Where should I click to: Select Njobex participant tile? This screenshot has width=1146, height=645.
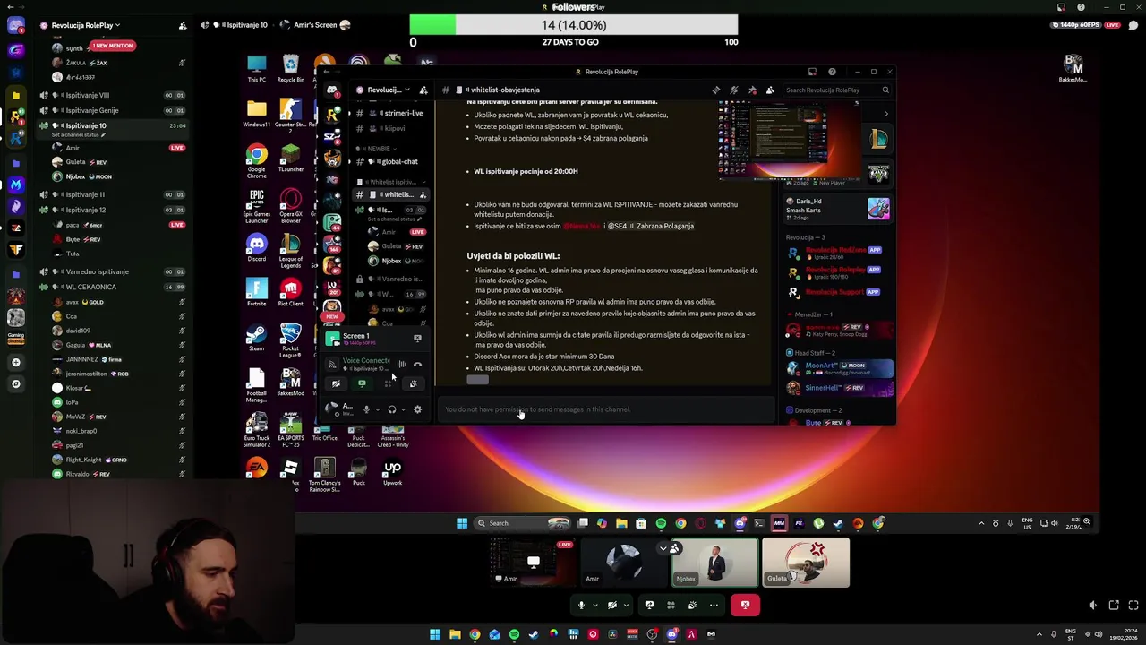[x=714, y=563]
